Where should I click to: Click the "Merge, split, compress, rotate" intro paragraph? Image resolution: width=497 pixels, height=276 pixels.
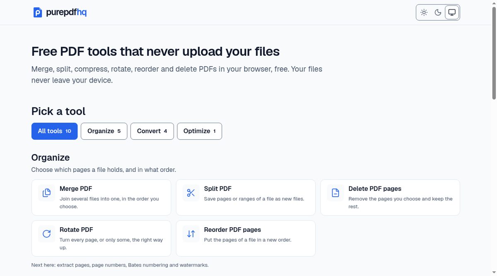177,74
